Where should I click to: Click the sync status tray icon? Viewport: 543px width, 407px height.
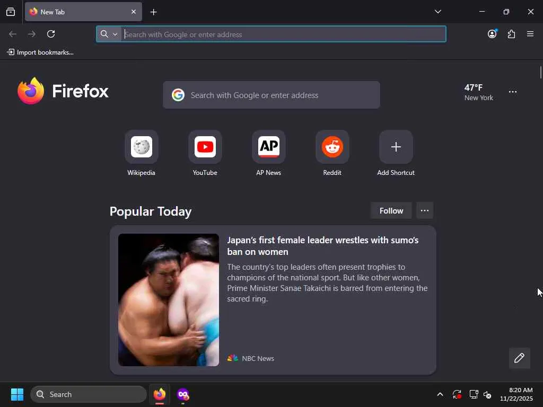click(x=457, y=394)
